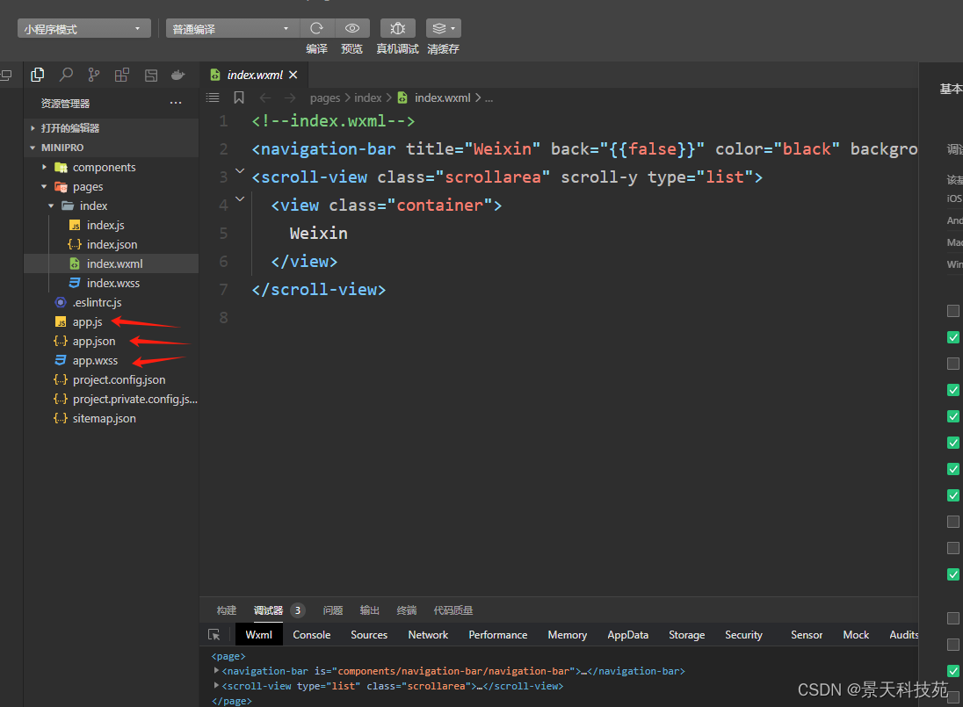Select the AppData debugger tab
963x707 pixels.
pos(627,635)
